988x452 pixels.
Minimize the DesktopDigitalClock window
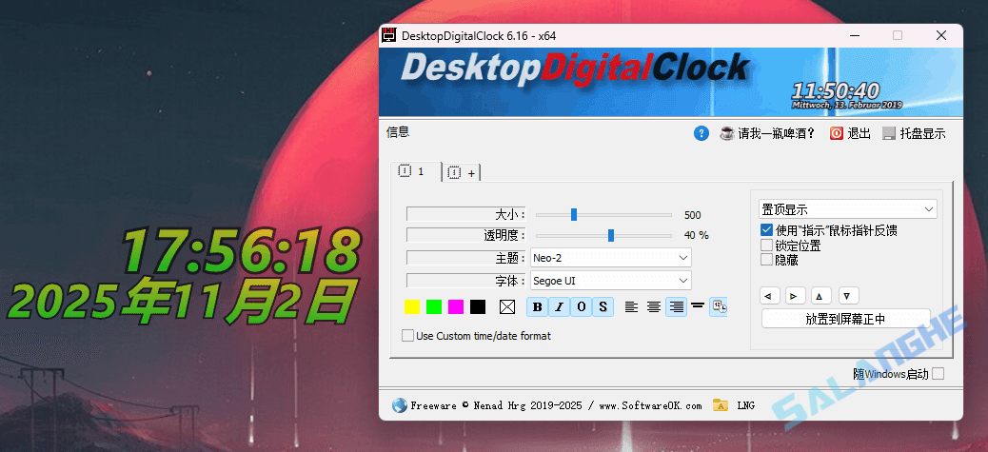pyautogui.click(x=854, y=35)
